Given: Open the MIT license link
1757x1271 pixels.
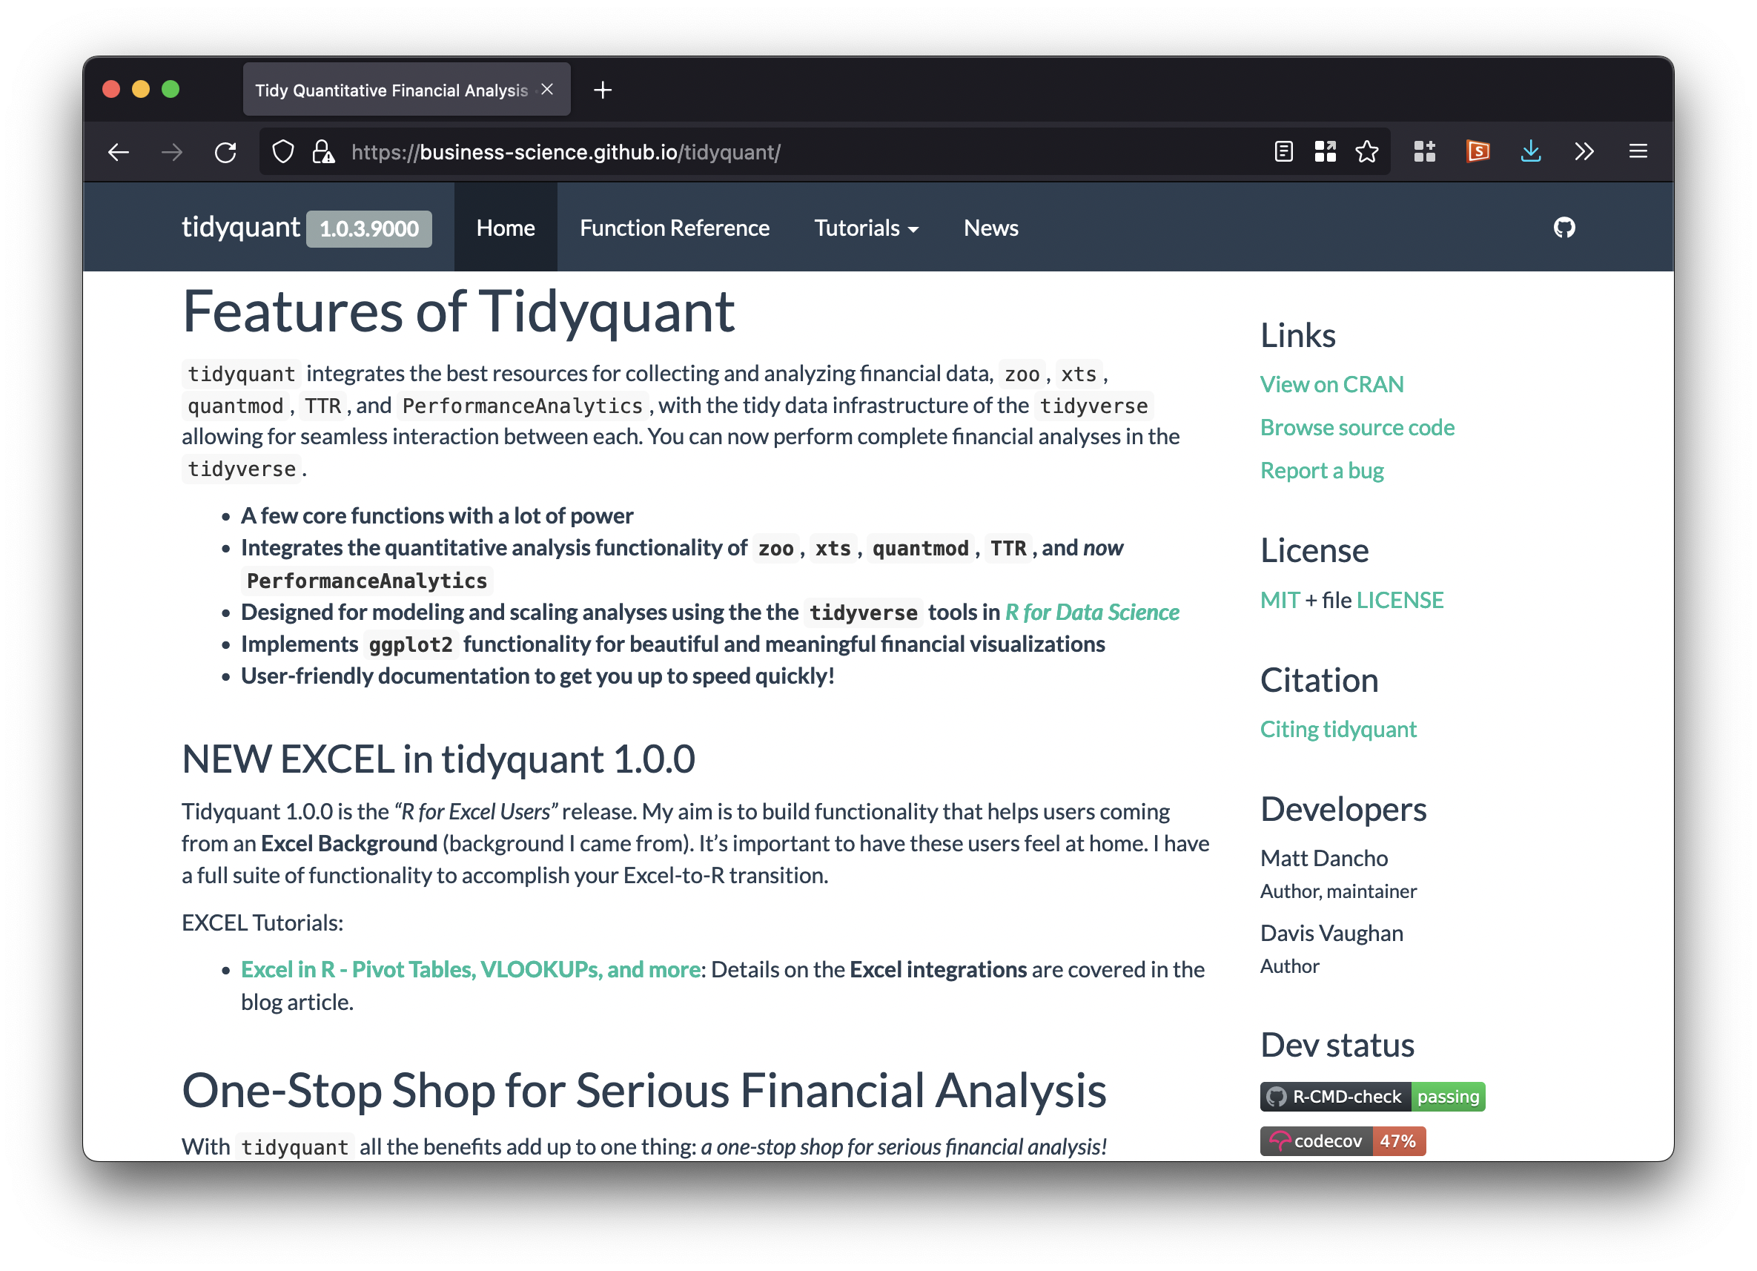Looking at the screenshot, I should pyautogui.click(x=1280, y=601).
